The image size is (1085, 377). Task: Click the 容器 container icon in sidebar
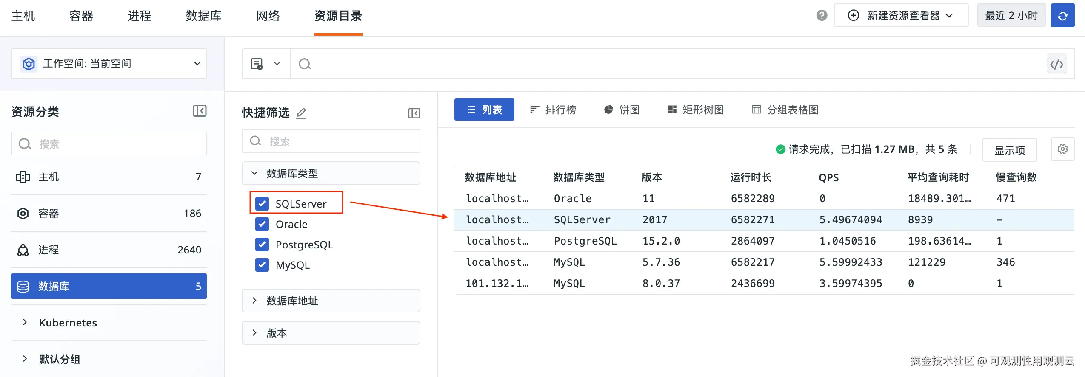23,214
